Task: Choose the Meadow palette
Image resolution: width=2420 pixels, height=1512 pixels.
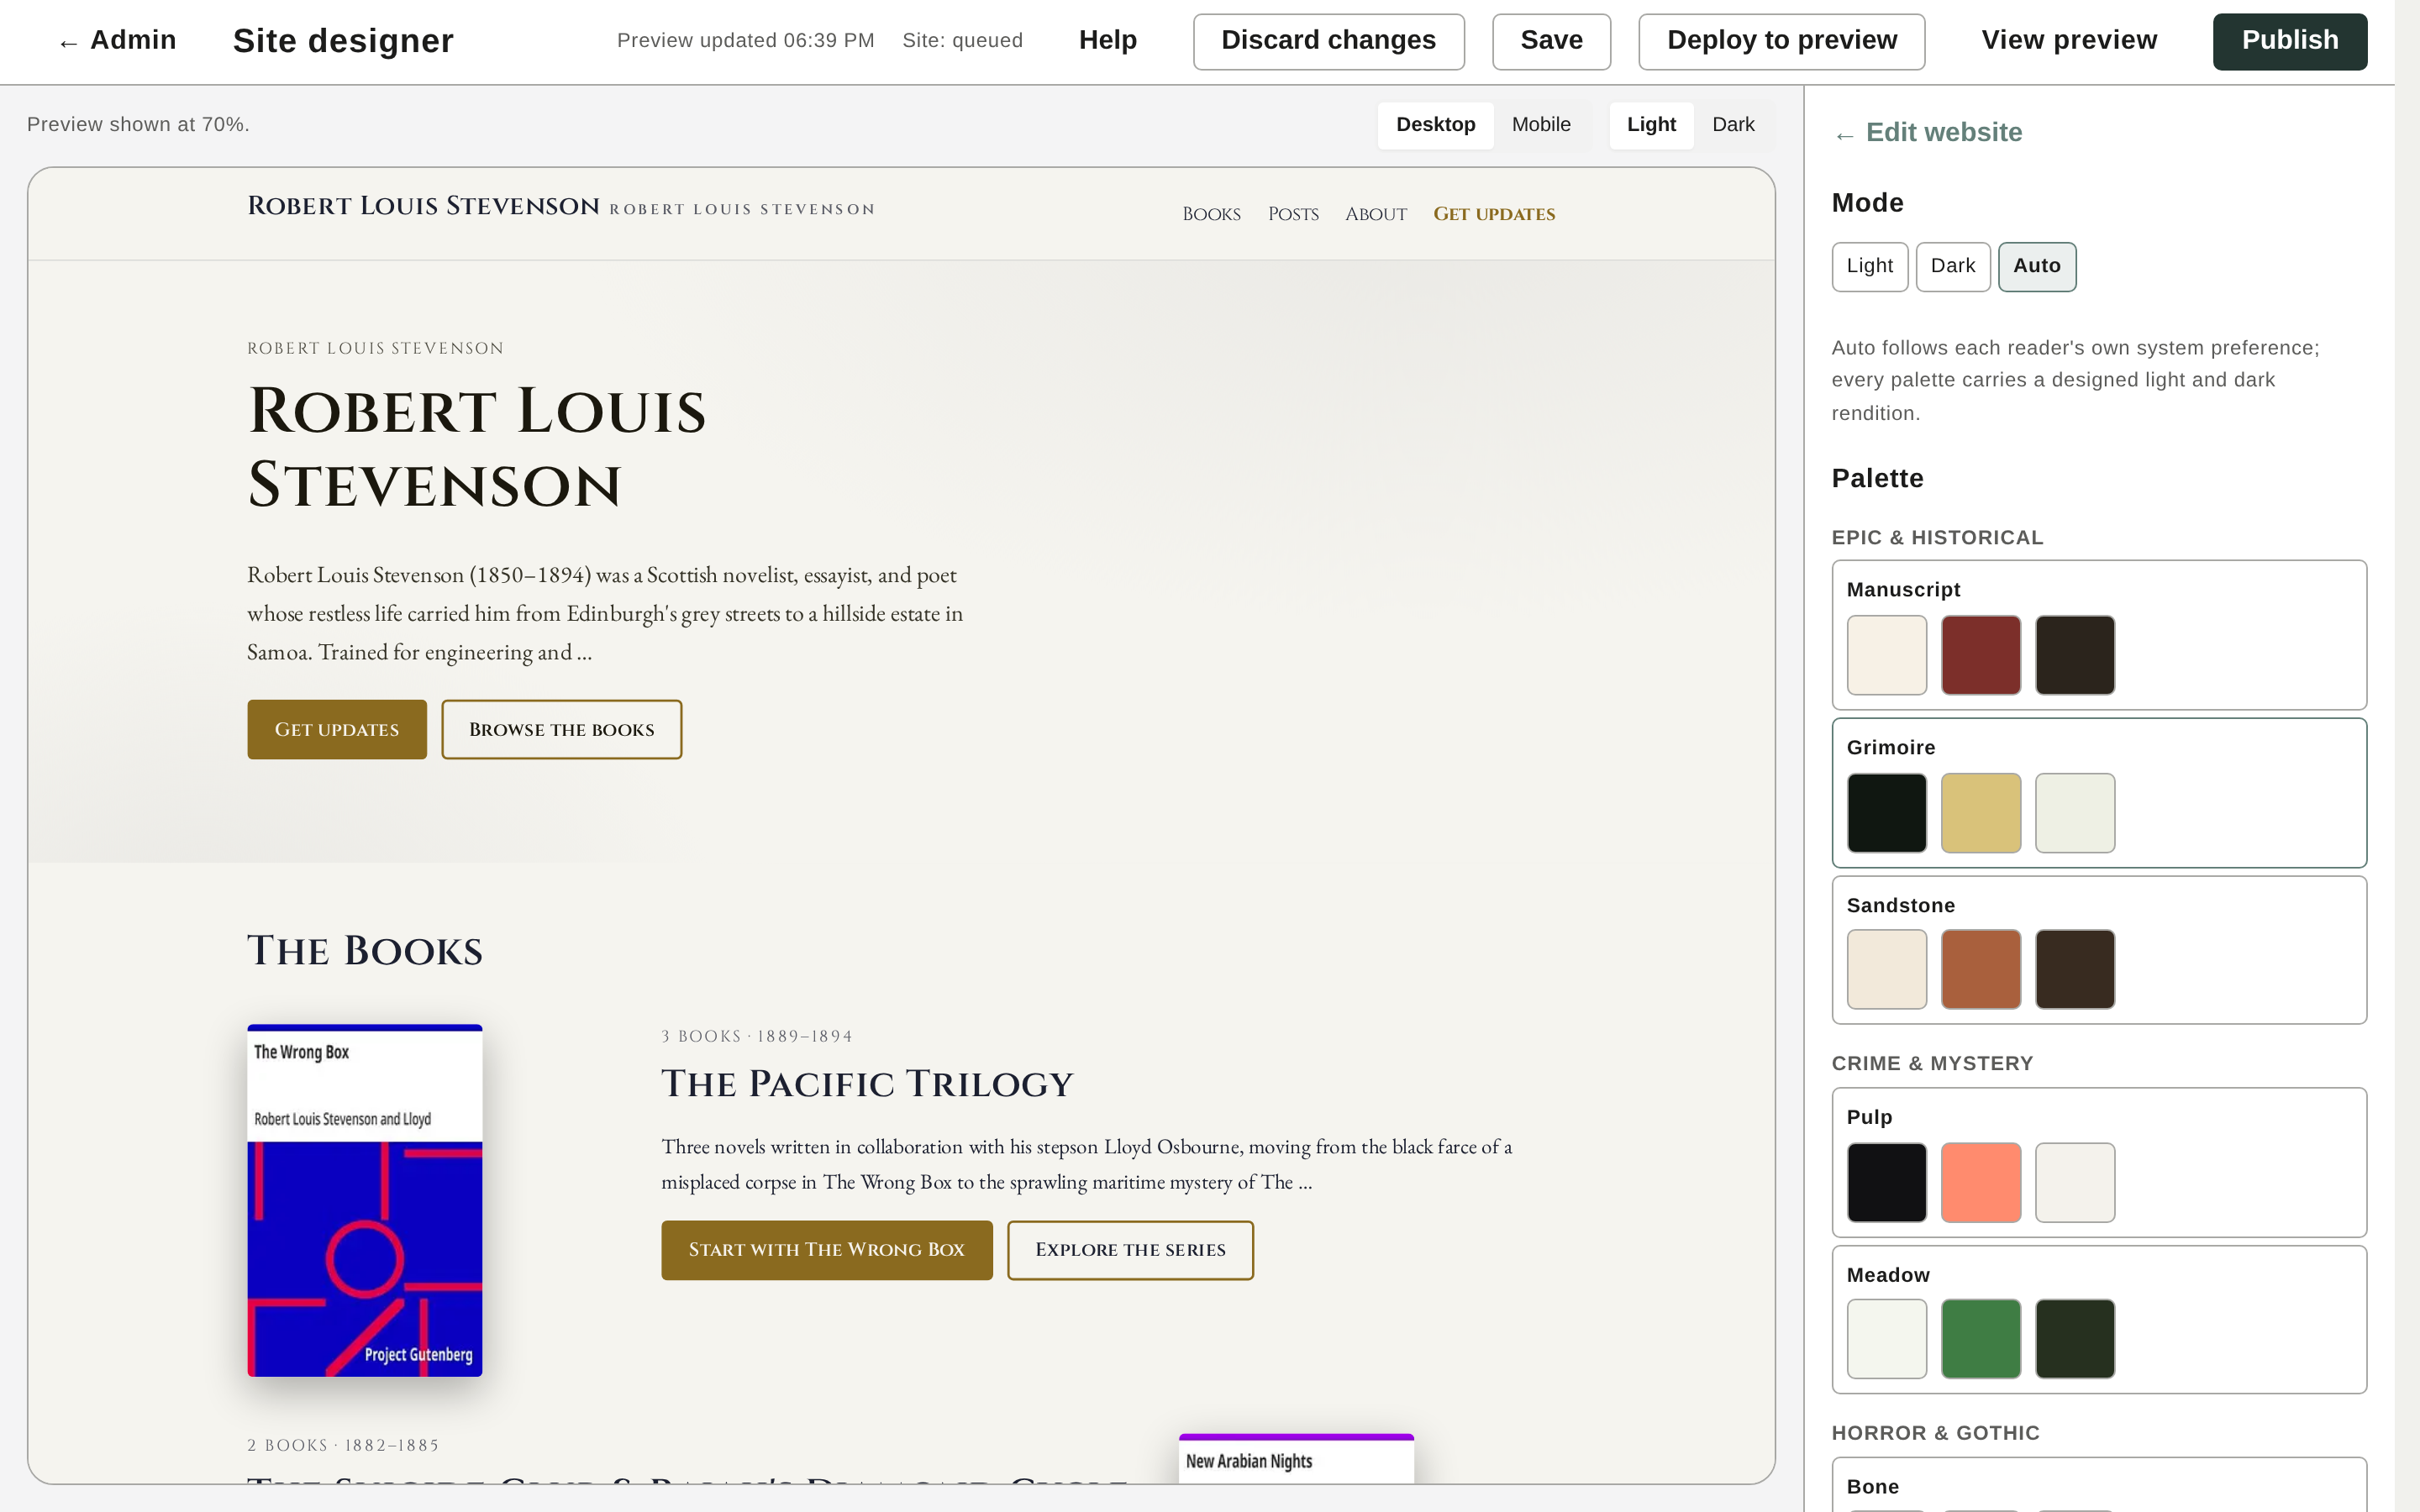Action: (x=2098, y=1319)
